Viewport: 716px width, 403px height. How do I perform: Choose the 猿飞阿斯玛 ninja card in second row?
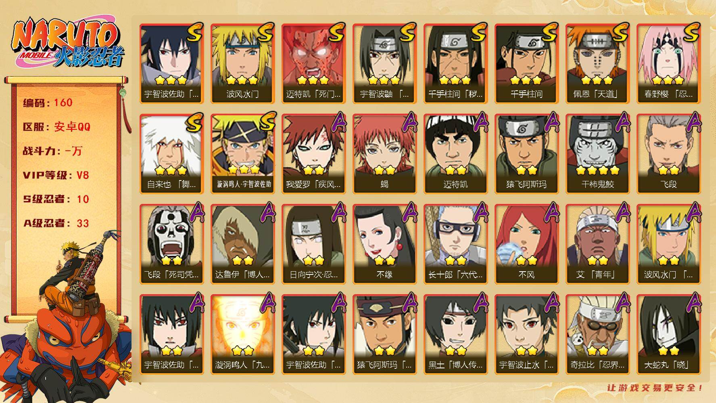526,154
